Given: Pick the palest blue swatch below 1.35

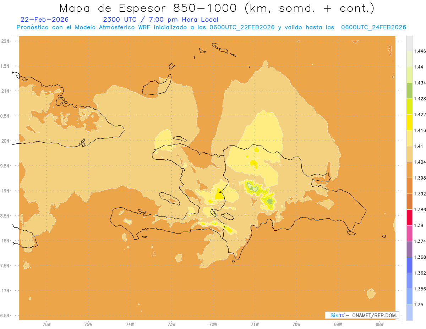Looking at the screenshot, I should coord(409,312).
